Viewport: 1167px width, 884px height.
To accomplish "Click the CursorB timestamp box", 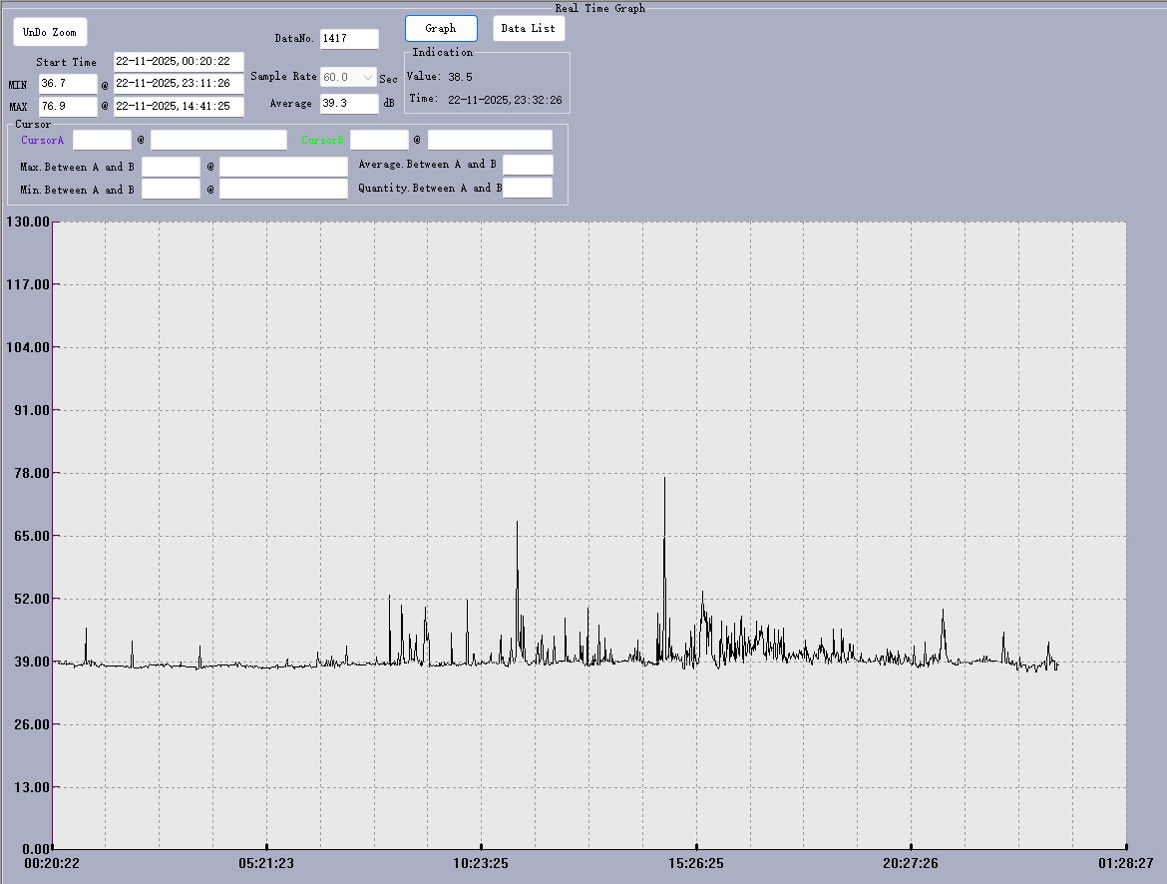I will point(490,140).
